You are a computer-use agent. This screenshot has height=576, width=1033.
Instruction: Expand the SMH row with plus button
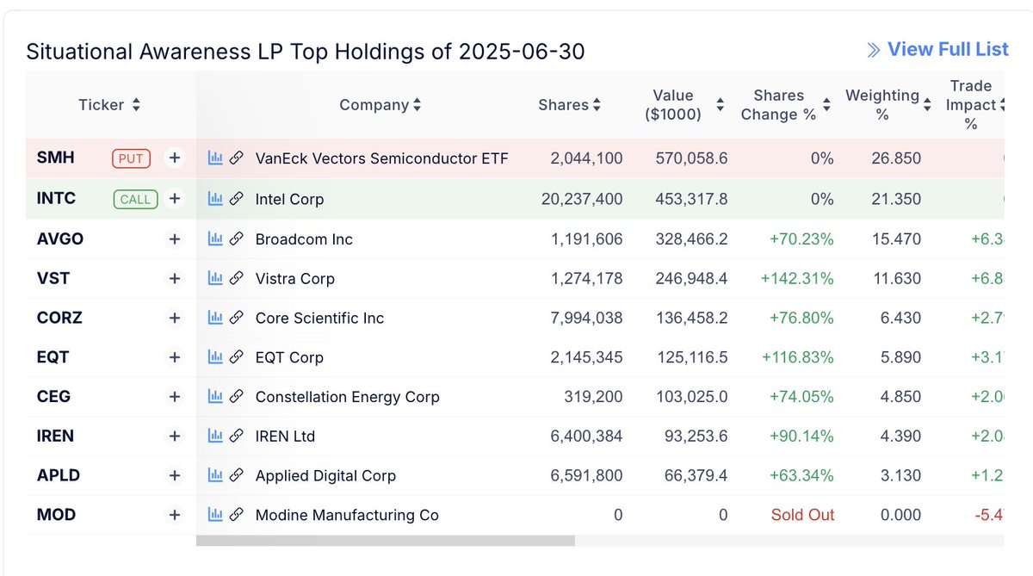[x=175, y=158]
